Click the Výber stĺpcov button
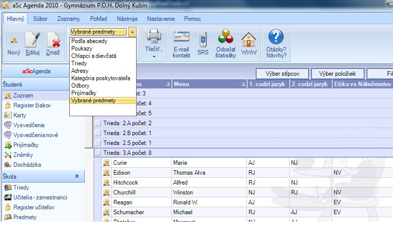This screenshot has width=393, height=236. (x=282, y=74)
